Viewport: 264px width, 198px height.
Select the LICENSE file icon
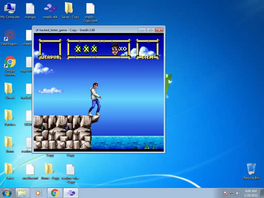point(28,118)
